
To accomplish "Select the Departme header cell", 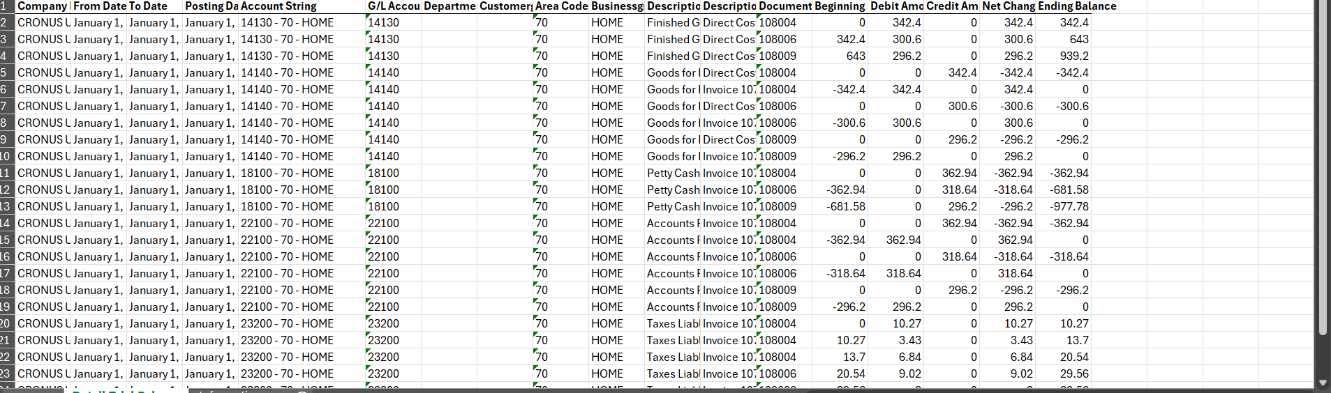I will coord(449,6).
